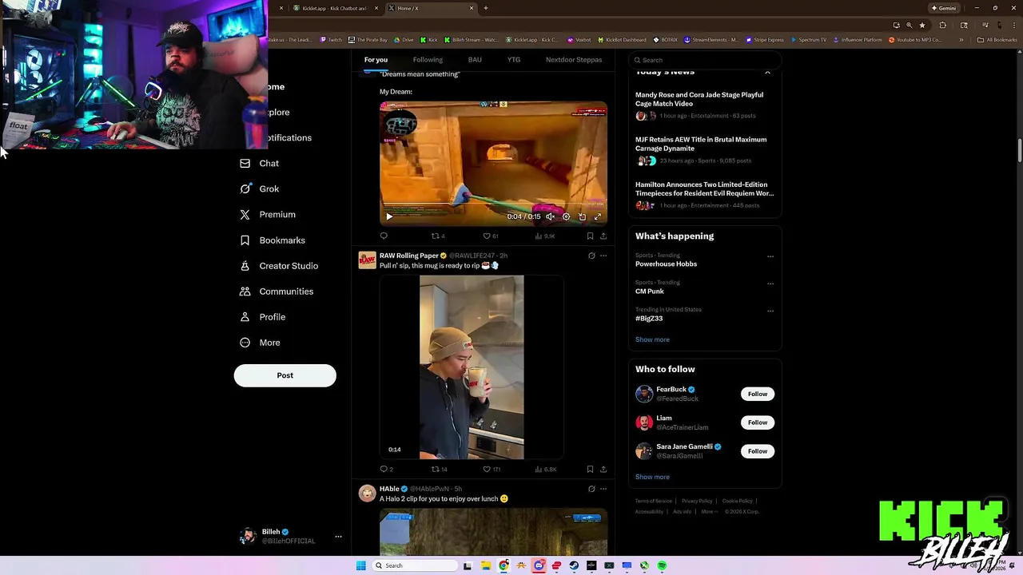The height and width of the screenshot is (575, 1023).
Task: Open Grok in the sidebar
Action: click(x=260, y=188)
